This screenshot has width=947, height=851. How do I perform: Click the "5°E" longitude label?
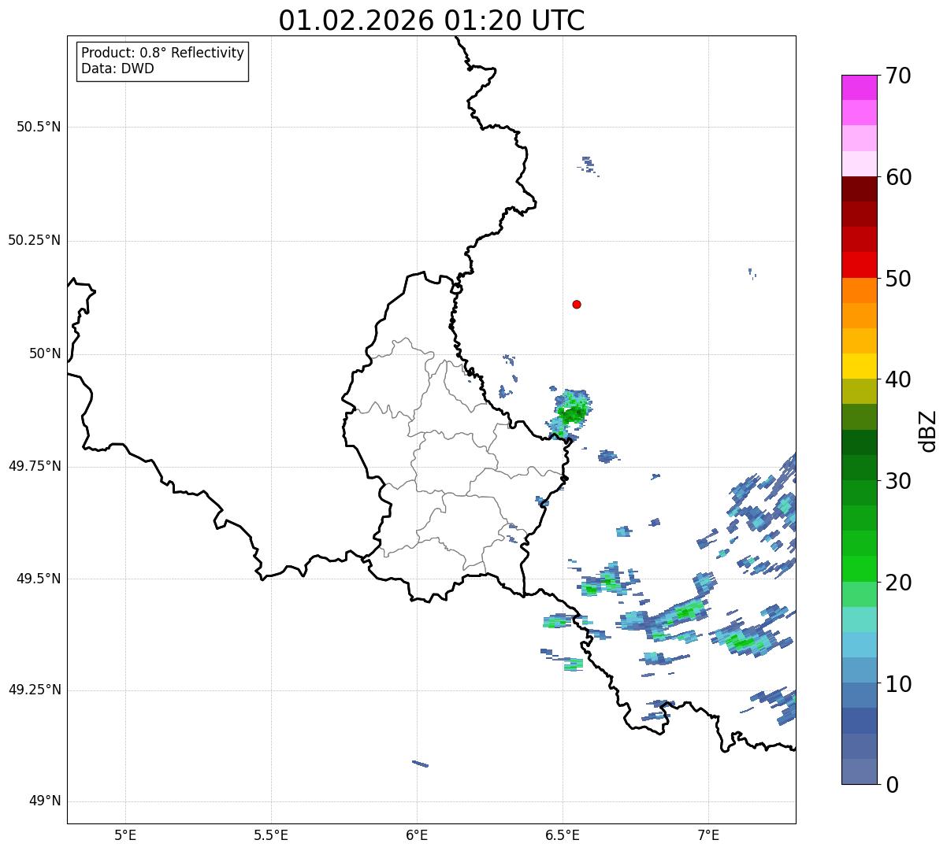pyautogui.click(x=125, y=834)
